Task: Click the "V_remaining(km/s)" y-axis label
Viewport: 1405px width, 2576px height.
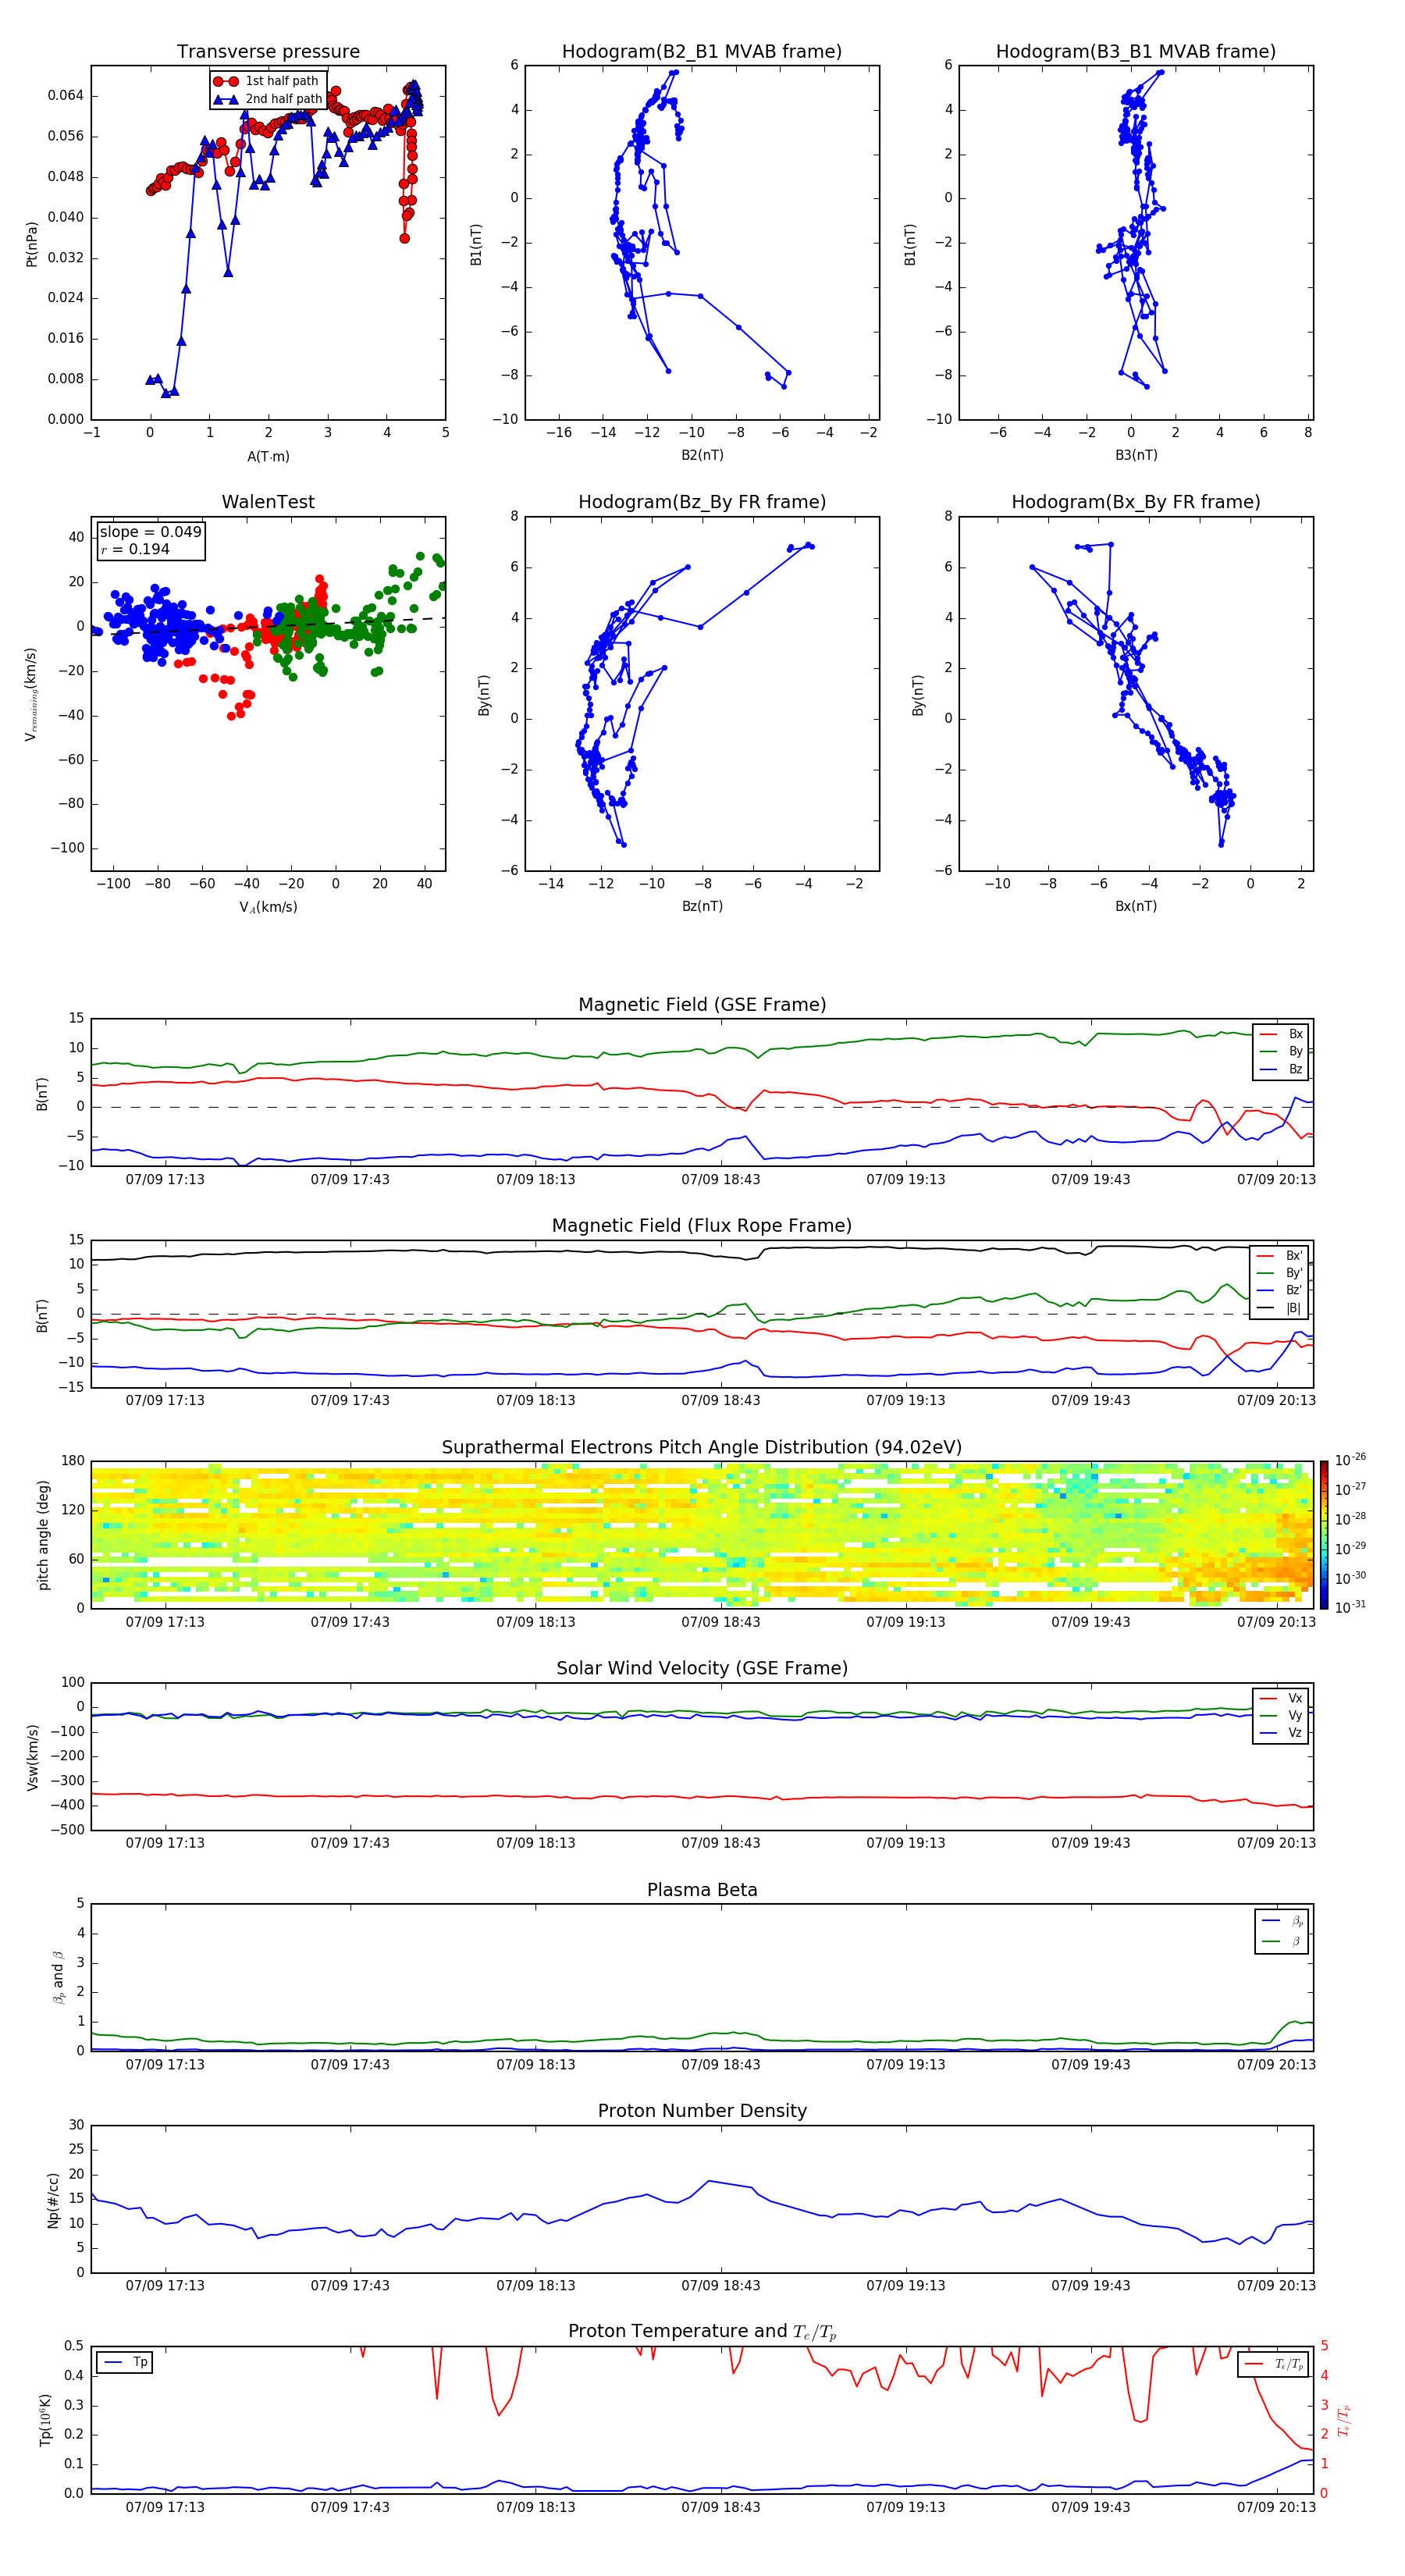Action: click(x=32, y=694)
